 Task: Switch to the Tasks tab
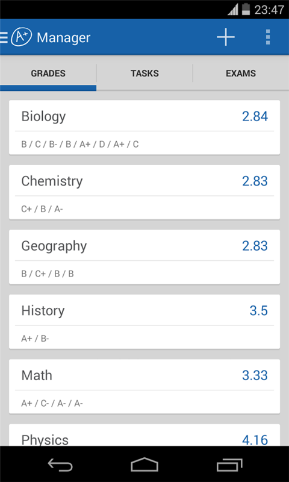pos(144,74)
